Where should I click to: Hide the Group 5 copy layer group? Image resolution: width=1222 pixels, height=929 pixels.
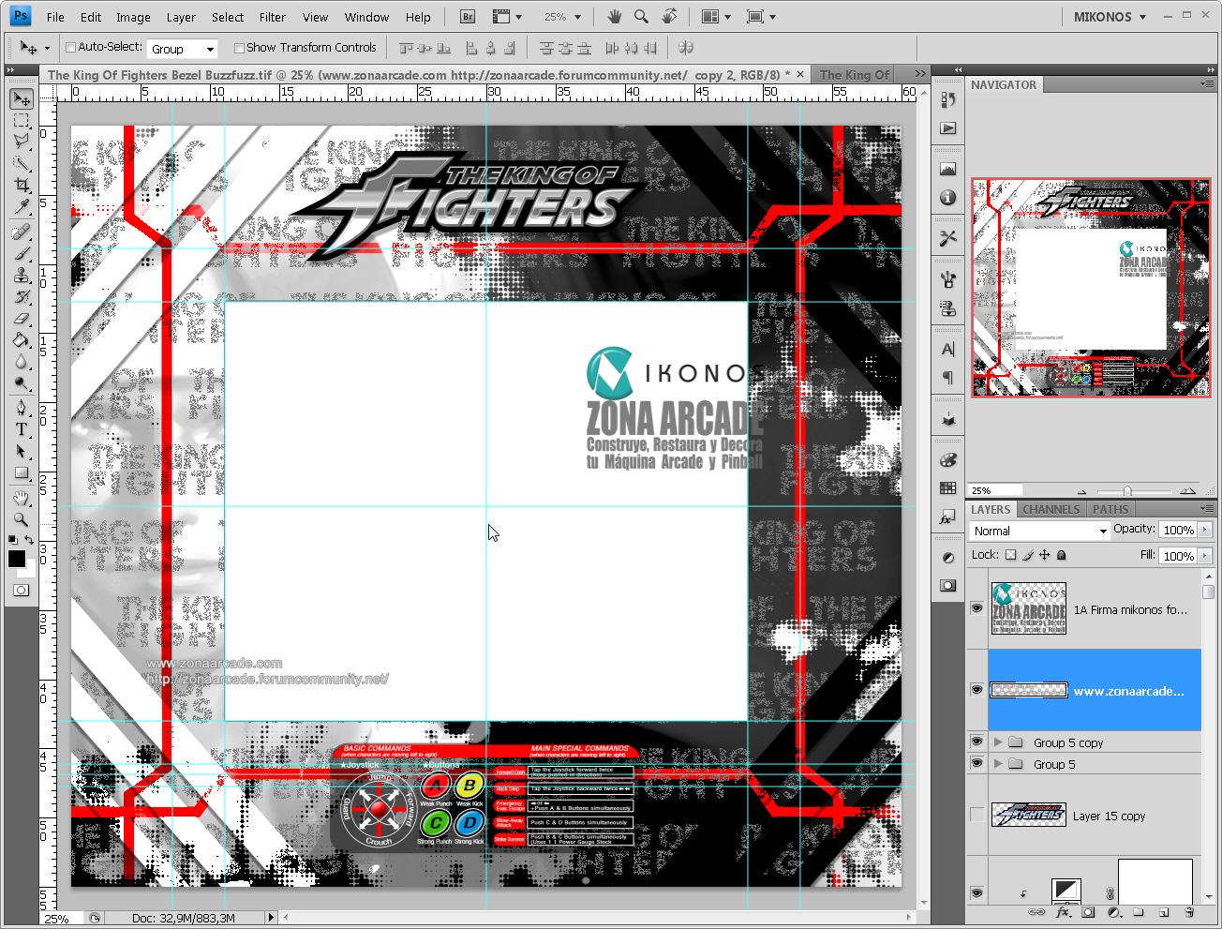[976, 742]
